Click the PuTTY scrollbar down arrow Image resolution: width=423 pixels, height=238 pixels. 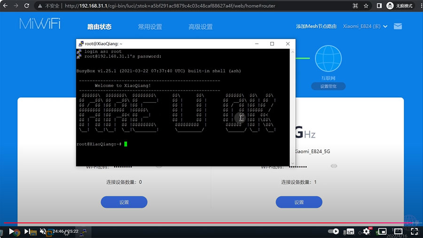pos(293,163)
